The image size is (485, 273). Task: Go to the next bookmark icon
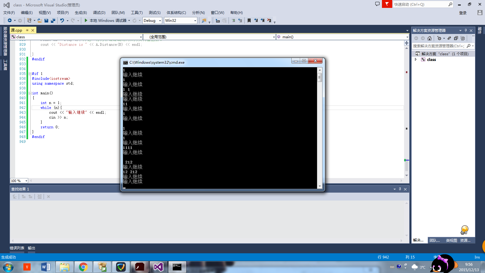pyautogui.click(x=263, y=20)
